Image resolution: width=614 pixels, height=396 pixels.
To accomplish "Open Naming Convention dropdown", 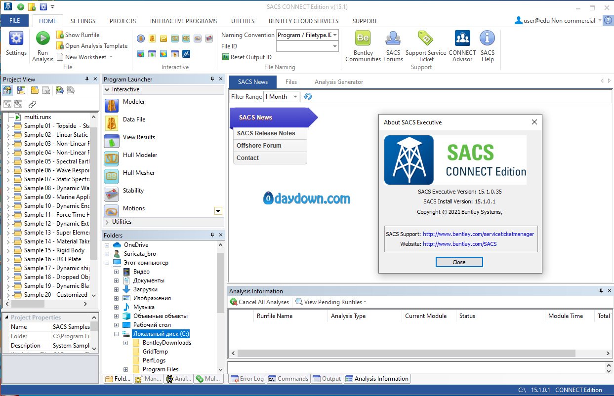I will (x=335, y=35).
